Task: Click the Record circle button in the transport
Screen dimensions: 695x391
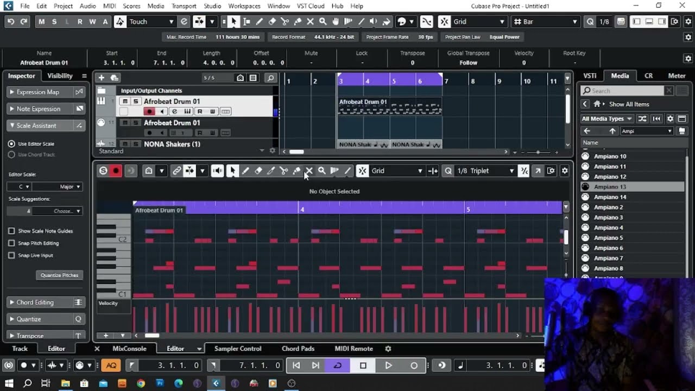Action: pos(414,365)
